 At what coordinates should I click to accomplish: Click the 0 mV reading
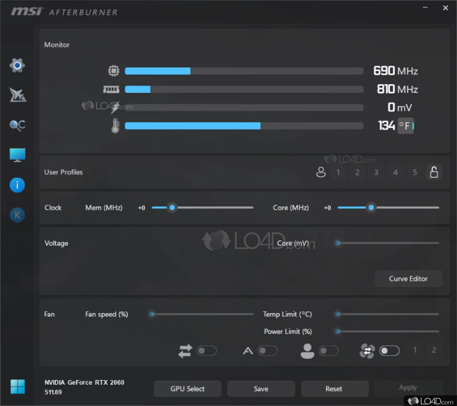(400, 107)
